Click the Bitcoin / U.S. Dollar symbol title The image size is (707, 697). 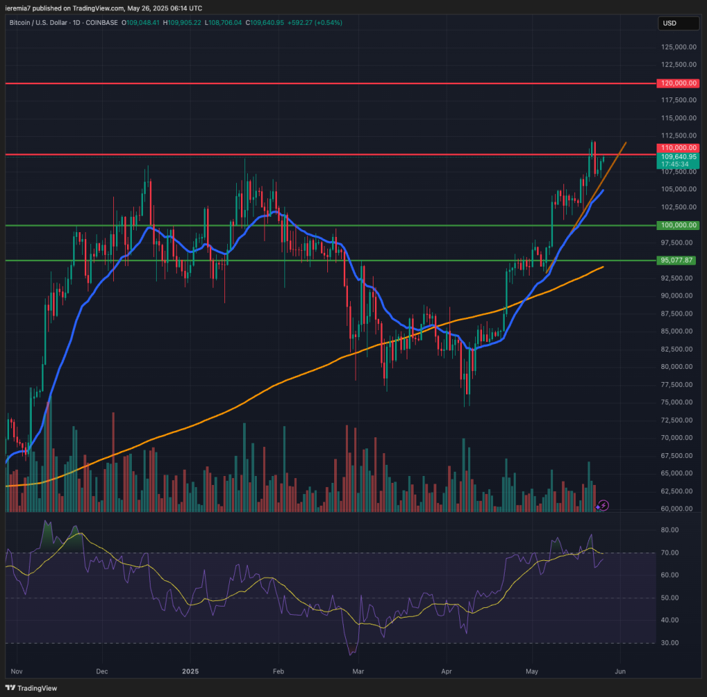pyautogui.click(x=39, y=23)
